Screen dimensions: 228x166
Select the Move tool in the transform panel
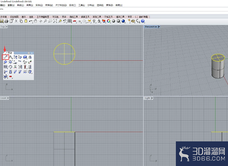tap(6, 57)
